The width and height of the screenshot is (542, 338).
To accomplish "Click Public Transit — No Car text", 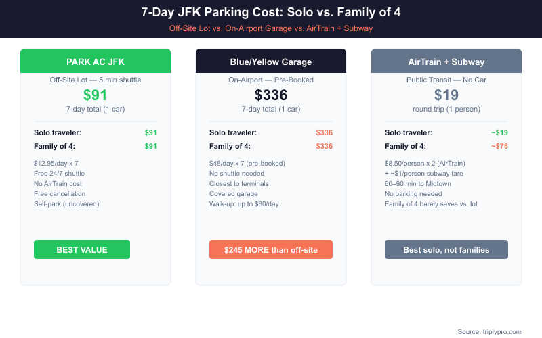I will [446, 80].
